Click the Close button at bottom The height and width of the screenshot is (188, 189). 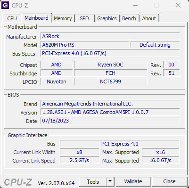(x=169, y=181)
